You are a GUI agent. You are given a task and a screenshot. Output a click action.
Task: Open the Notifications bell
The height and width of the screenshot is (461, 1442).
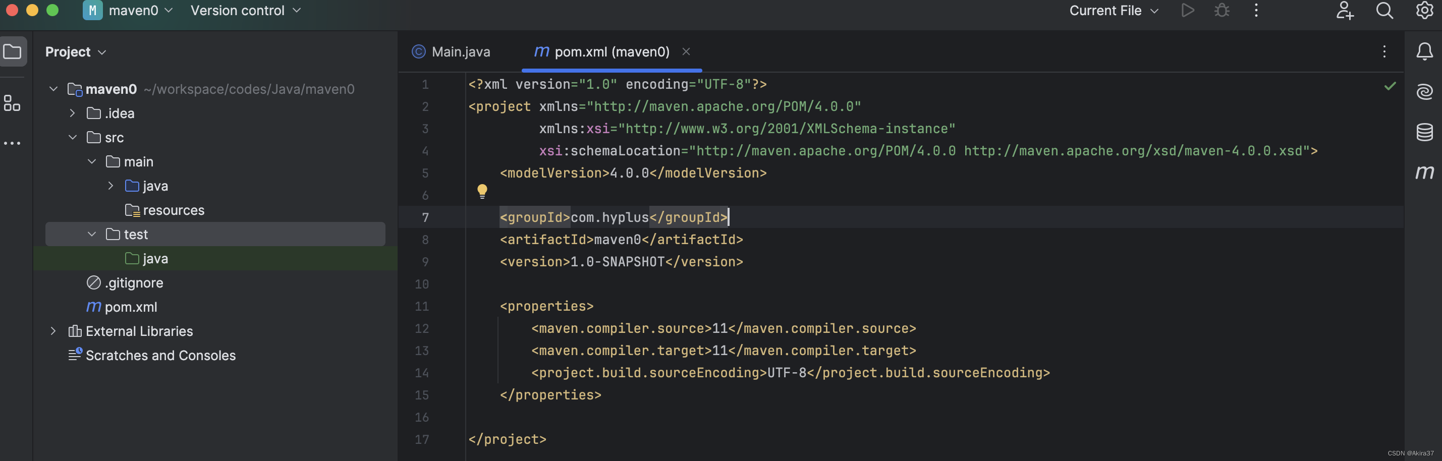[1424, 51]
